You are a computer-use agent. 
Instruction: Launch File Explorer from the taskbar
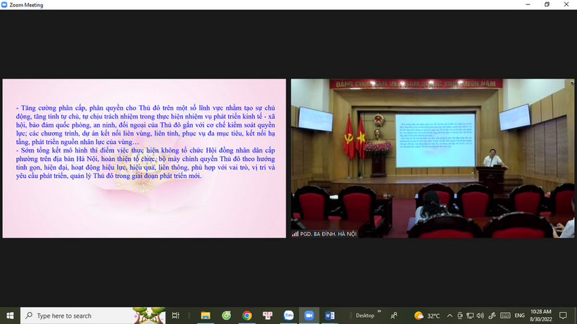(205, 316)
